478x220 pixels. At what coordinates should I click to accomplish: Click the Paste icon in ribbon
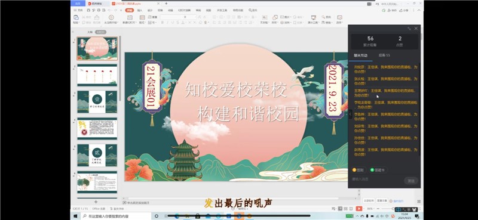coord(76,17)
